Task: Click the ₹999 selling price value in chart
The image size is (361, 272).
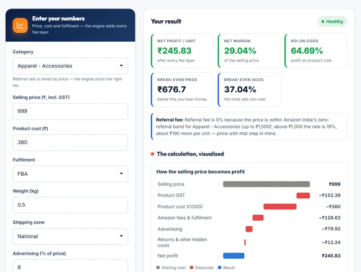Action: [x=334, y=184]
